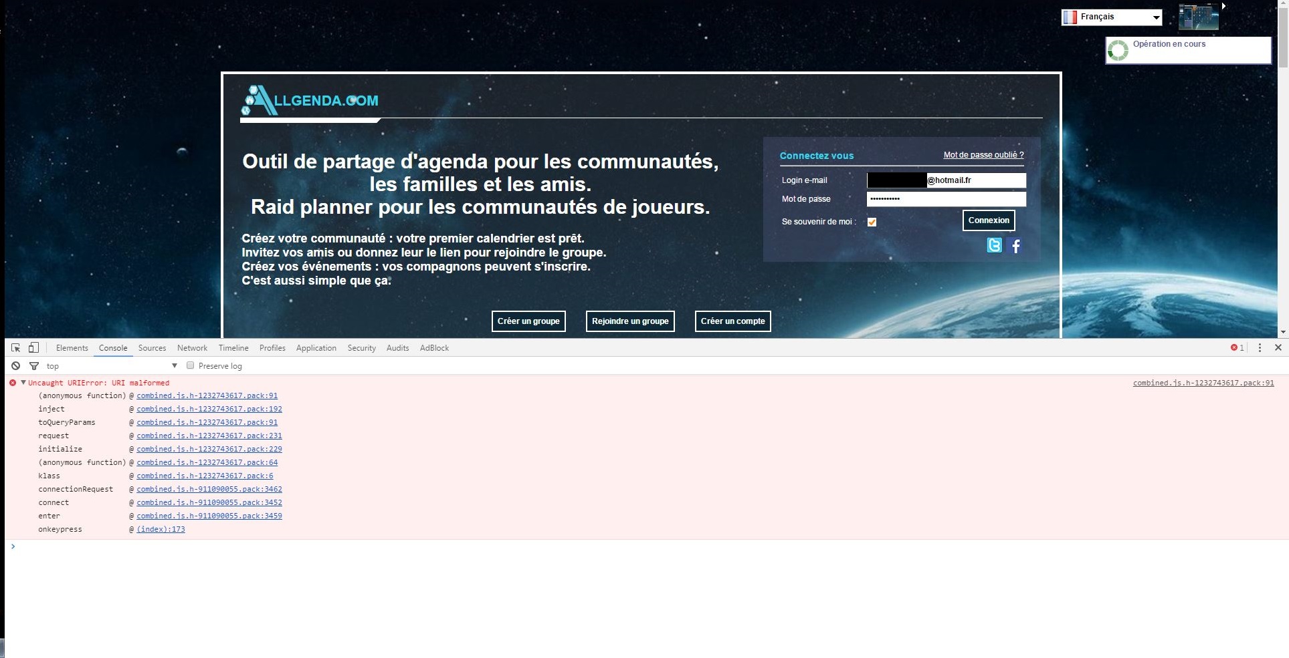Switch to the Console tab
Screen dimensions: 1289x658
113,347
